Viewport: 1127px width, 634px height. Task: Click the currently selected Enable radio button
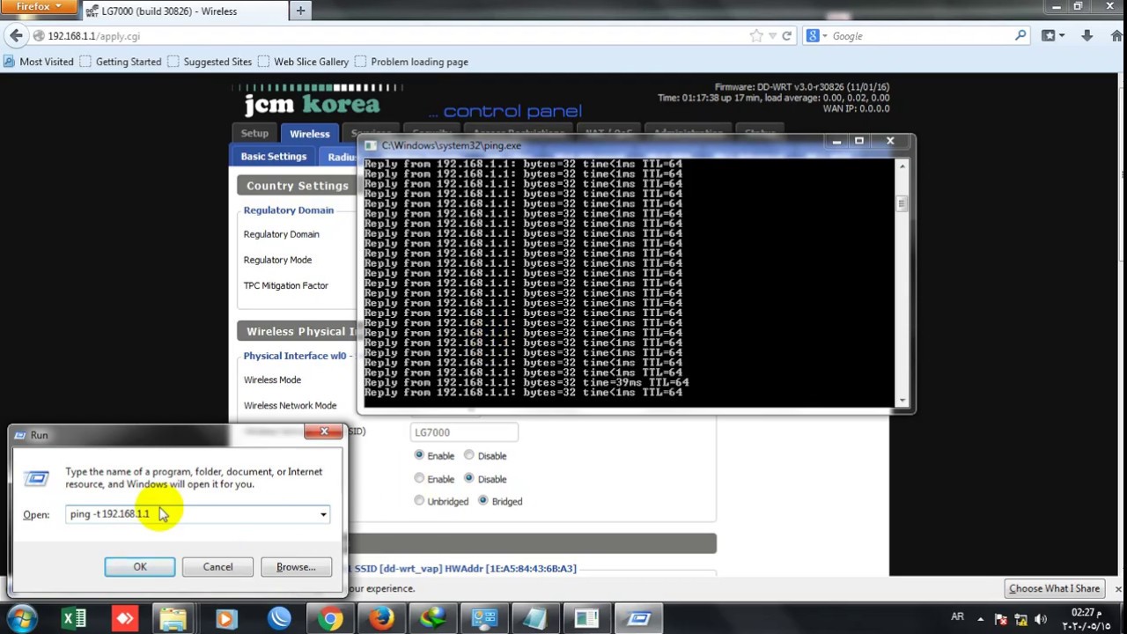pyautogui.click(x=419, y=455)
